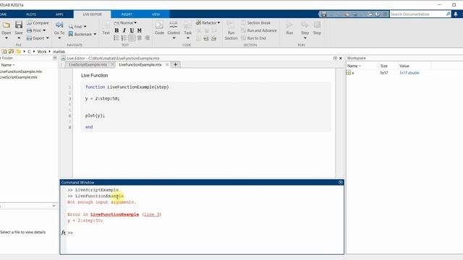Expand the Control dropdown arrow
Viewport: 463px width, 260px height.
point(174,38)
